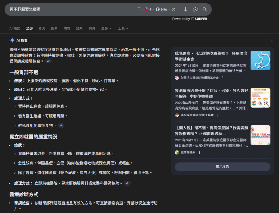The image size is (279, 213).
Task: Click source link icon after first paragraph
Action: [48, 61]
